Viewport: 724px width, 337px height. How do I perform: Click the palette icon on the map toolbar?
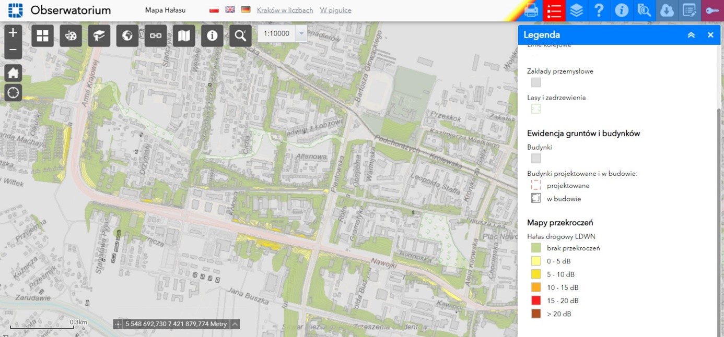coord(71,35)
